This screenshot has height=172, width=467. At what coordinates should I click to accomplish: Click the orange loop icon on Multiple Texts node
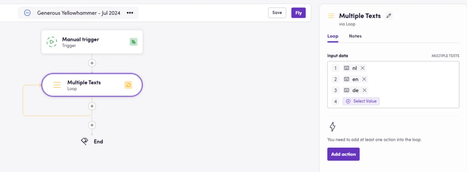[128, 85]
